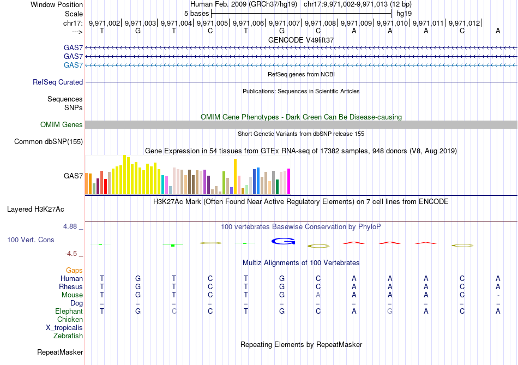
Task: Click the Scale track label
Action: click(x=74, y=14)
